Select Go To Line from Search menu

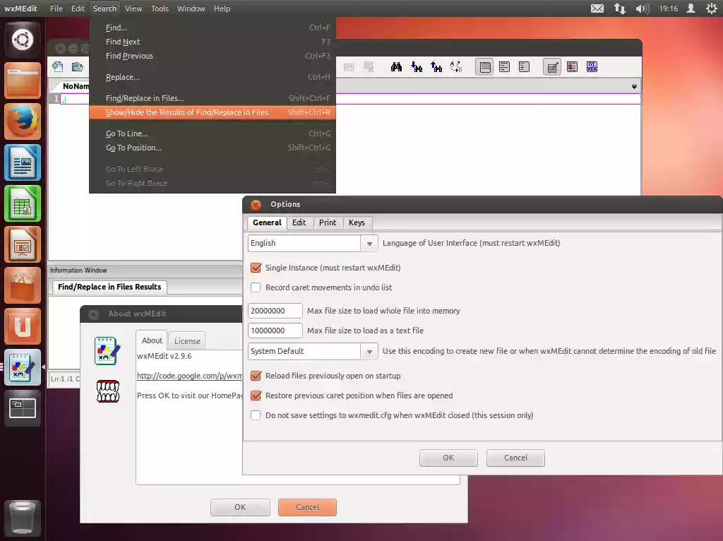127,133
